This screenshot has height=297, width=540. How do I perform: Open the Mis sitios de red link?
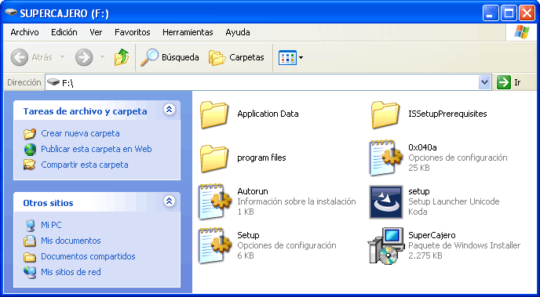click(71, 272)
